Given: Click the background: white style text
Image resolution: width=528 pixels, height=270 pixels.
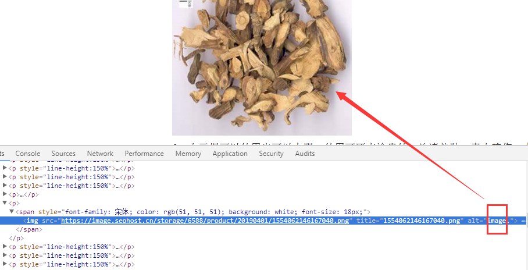Looking at the screenshot, I should pyautogui.click(x=263, y=212).
